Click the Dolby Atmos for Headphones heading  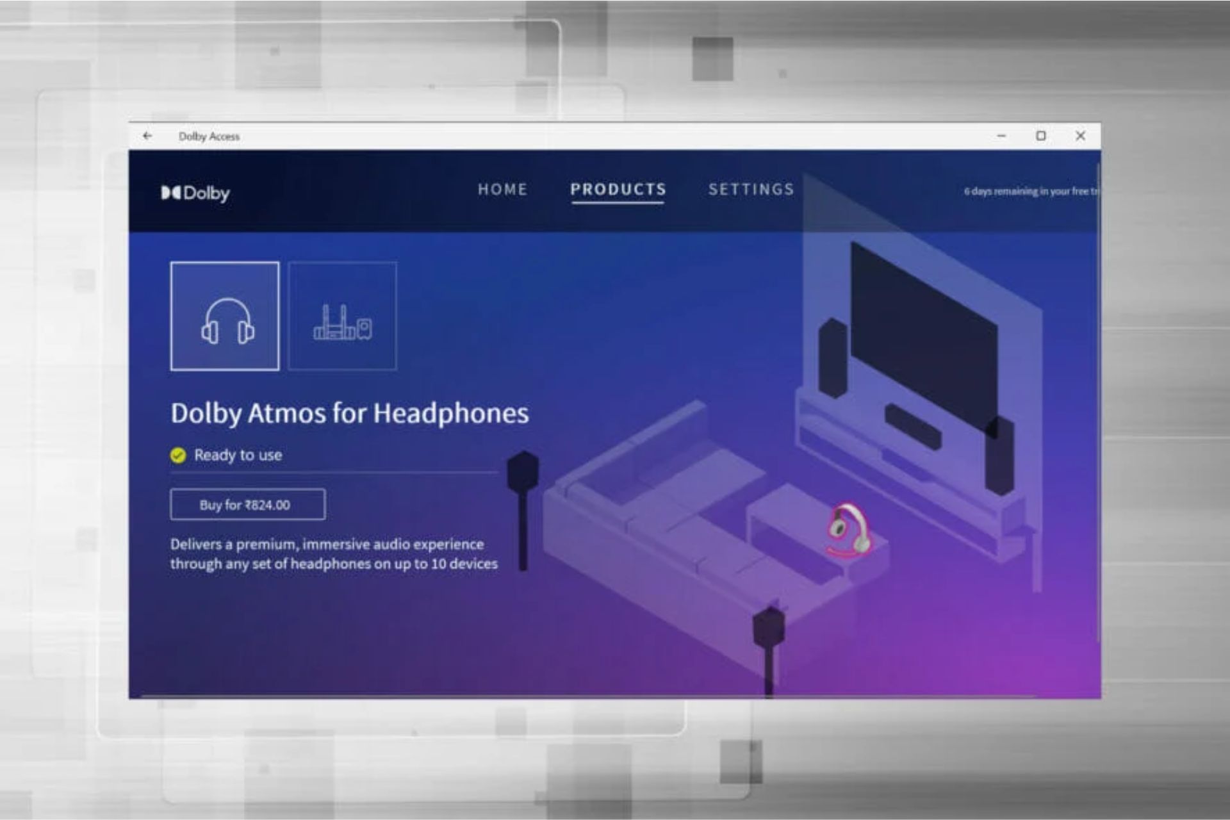pyautogui.click(x=350, y=413)
